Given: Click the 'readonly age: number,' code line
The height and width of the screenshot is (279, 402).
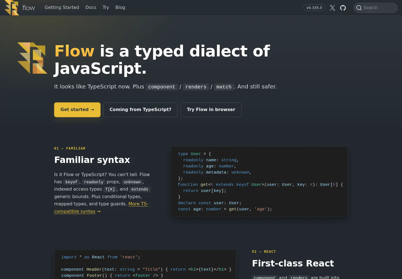Looking at the screenshot, I should 210,166.
